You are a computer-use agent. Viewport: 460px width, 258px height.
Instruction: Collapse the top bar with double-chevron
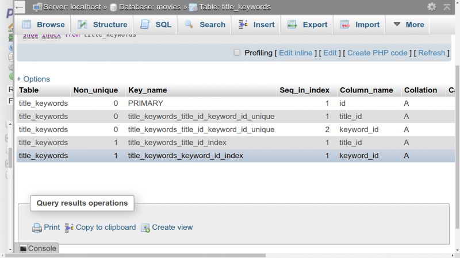(x=447, y=7)
